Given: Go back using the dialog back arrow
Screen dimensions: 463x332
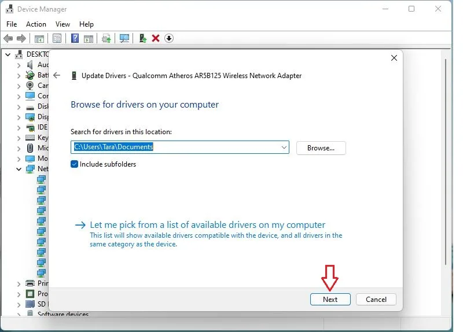Looking at the screenshot, I should click(57, 75).
